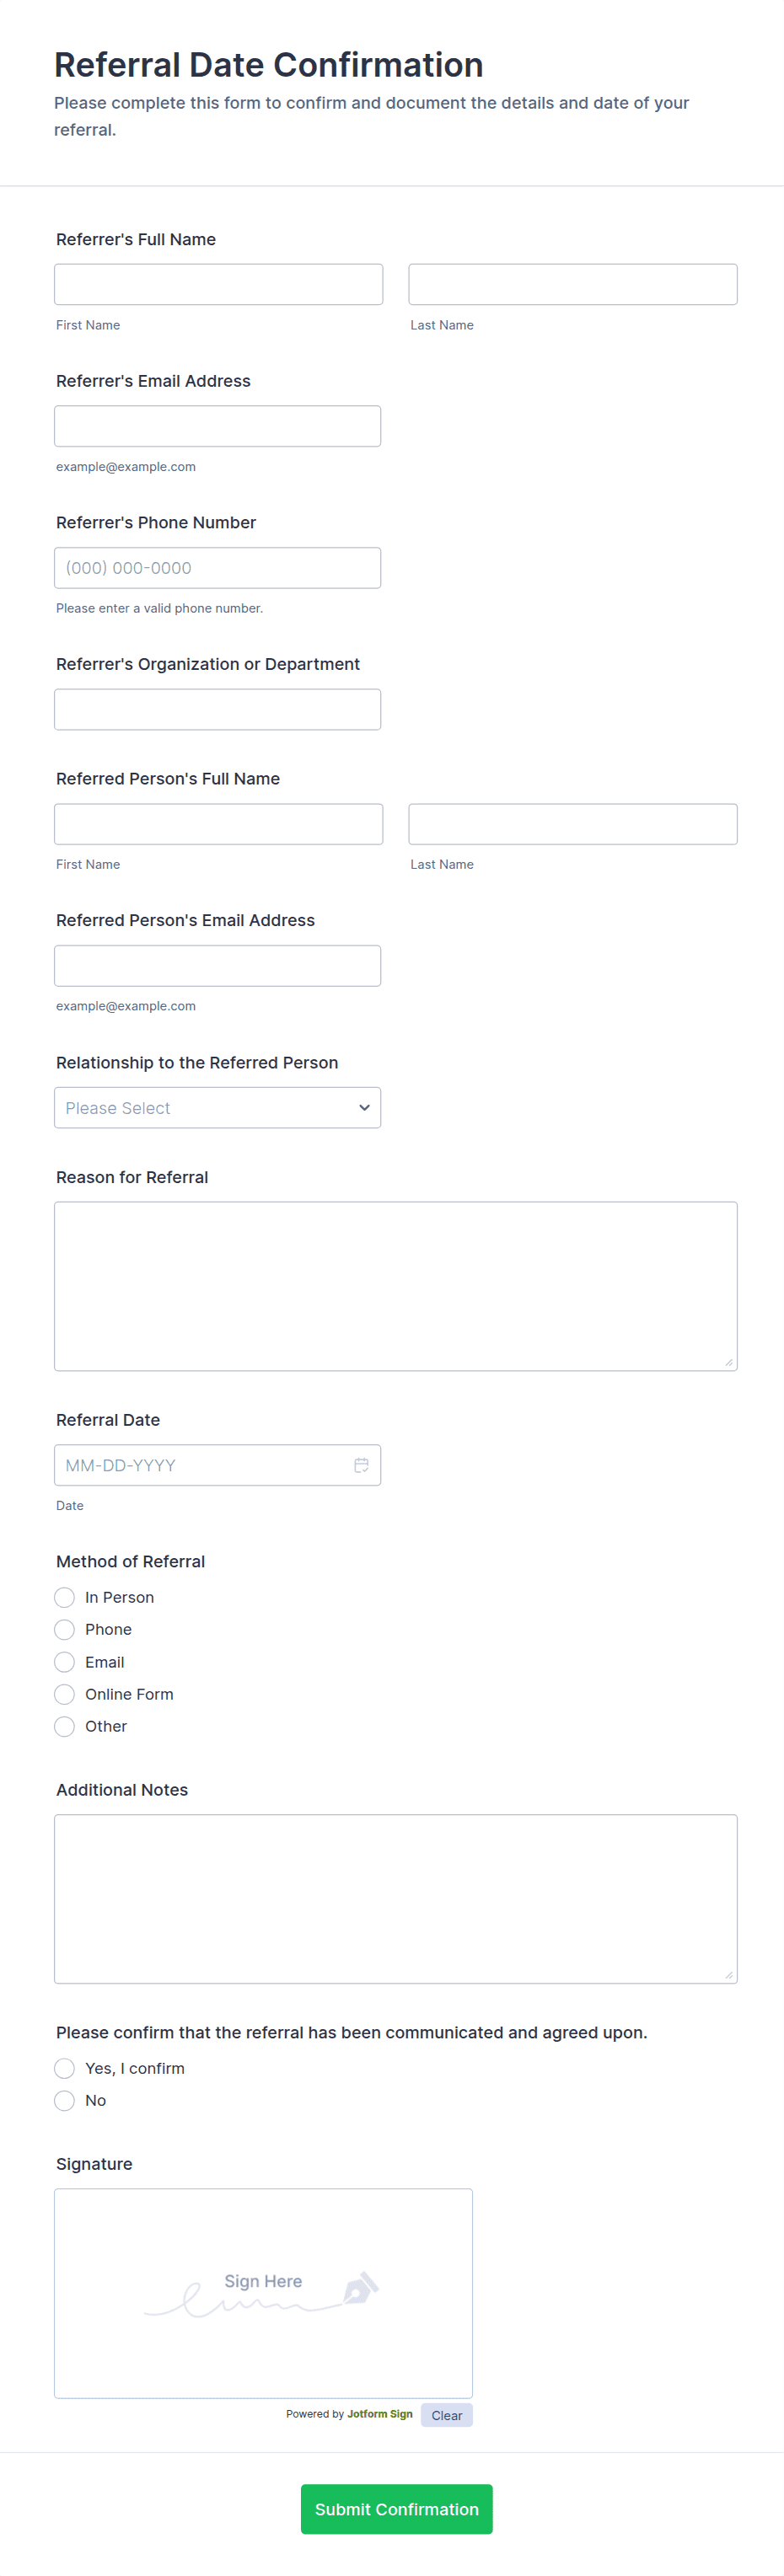784x2576 pixels.
Task: Select Email referral method radio button
Action: pos(65,1662)
